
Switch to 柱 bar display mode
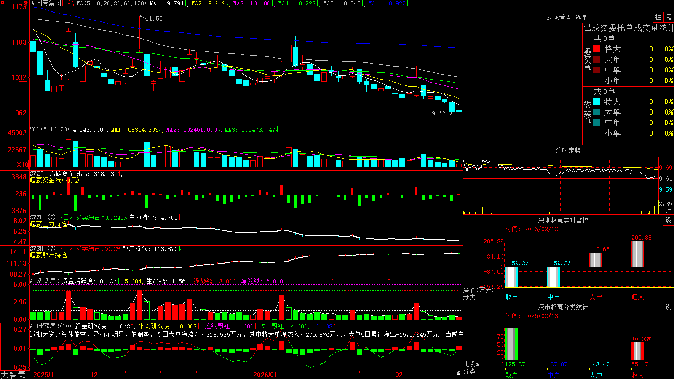pyautogui.click(x=658, y=17)
